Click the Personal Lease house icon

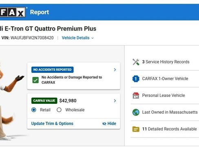pos(136,96)
